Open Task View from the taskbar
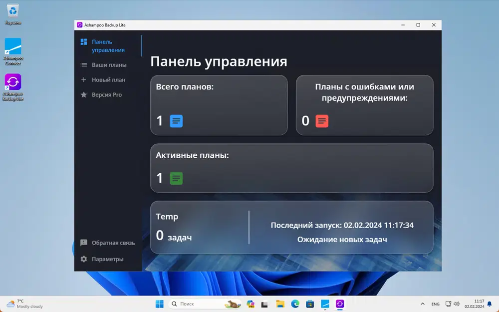The height and width of the screenshot is (312, 499). (265, 304)
